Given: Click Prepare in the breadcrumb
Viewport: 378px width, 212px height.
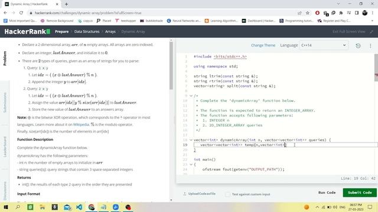Looking at the screenshot, I should click(x=61, y=31).
